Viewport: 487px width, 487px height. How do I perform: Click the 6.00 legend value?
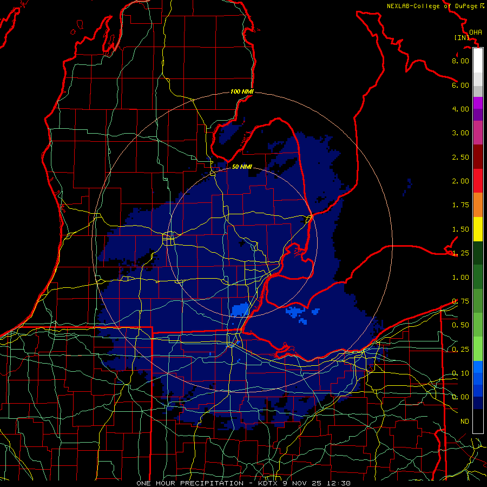[x=460, y=85]
